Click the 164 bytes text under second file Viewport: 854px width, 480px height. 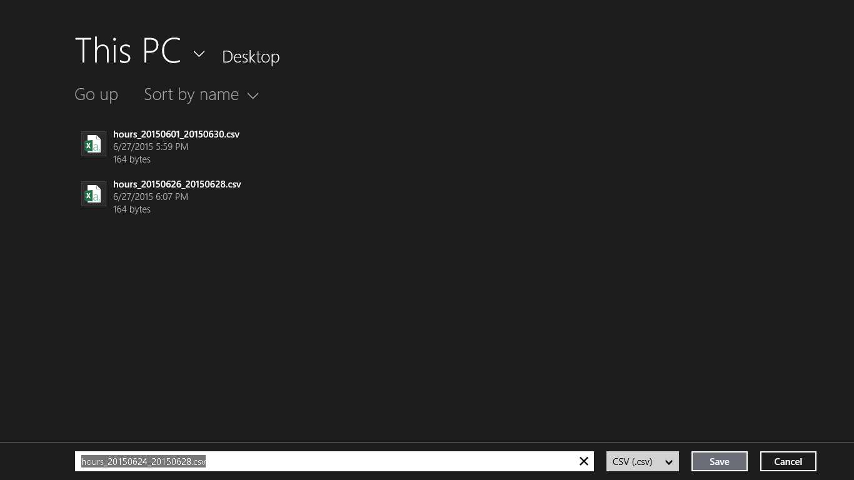(132, 209)
